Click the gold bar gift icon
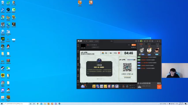This screenshot has width=188, height=105. [105, 86]
